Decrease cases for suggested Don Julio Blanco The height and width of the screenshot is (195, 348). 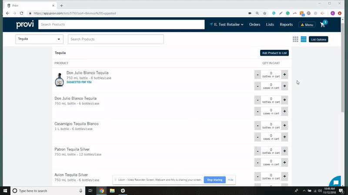(x=258, y=86)
